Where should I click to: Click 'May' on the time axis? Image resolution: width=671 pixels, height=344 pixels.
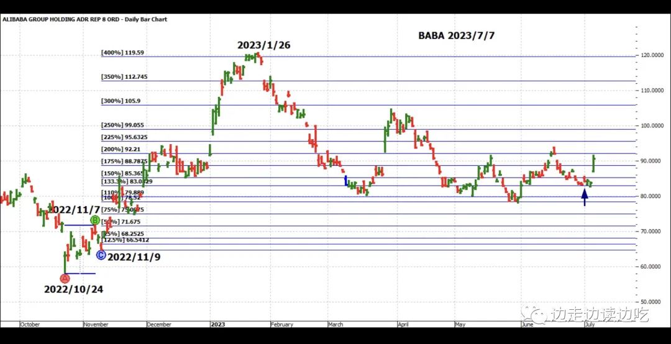tap(460, 324)
